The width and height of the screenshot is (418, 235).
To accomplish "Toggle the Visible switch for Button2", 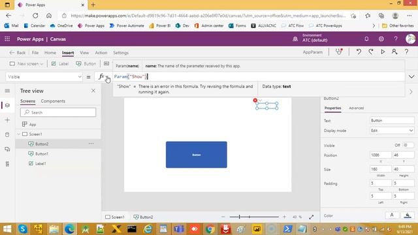I will pyautogui.click(x=408, y=145).
